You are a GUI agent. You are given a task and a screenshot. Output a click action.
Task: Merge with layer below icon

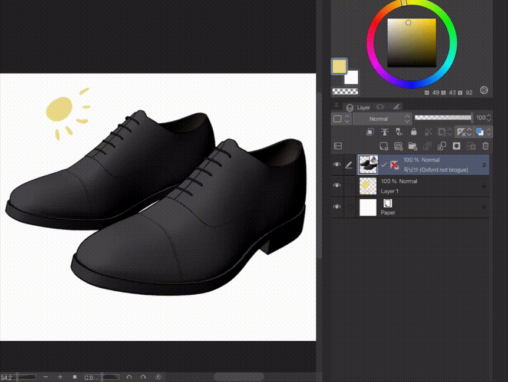click(x=442, y=146)
